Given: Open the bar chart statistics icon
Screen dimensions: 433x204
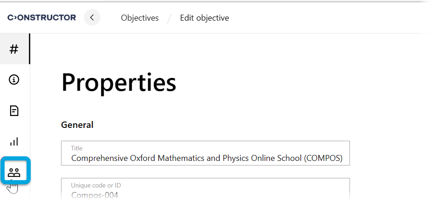Looking at the screenshot, I should [14, 141].
